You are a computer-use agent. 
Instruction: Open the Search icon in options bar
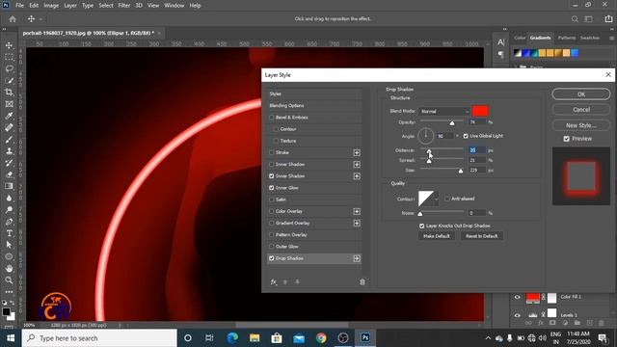[x=575, y=19]
